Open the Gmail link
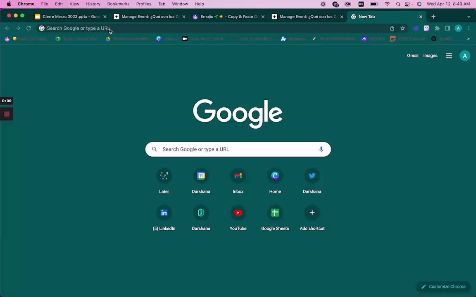This screenshot has width=476, height=297. coord(412,56)
